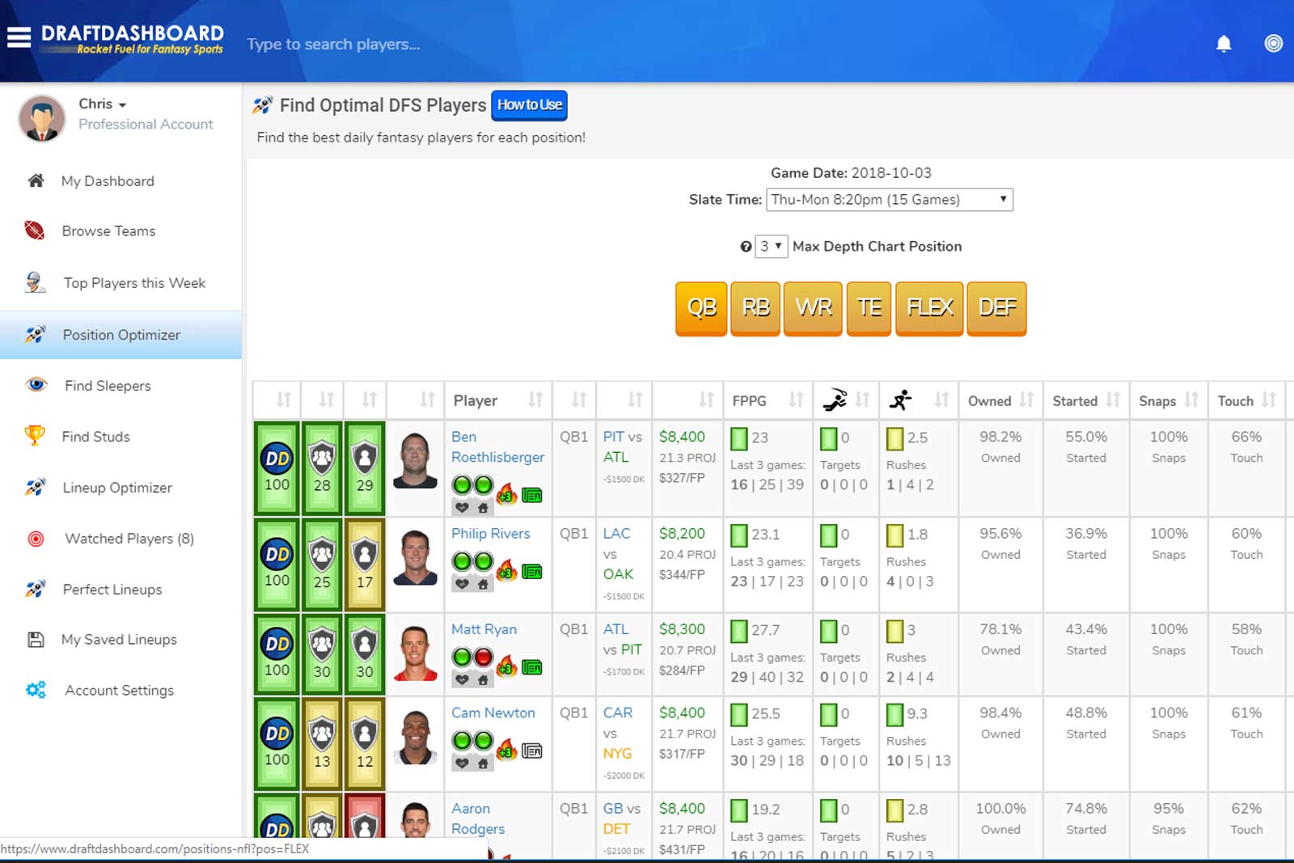Open Top Players this Week

[134, 283]
